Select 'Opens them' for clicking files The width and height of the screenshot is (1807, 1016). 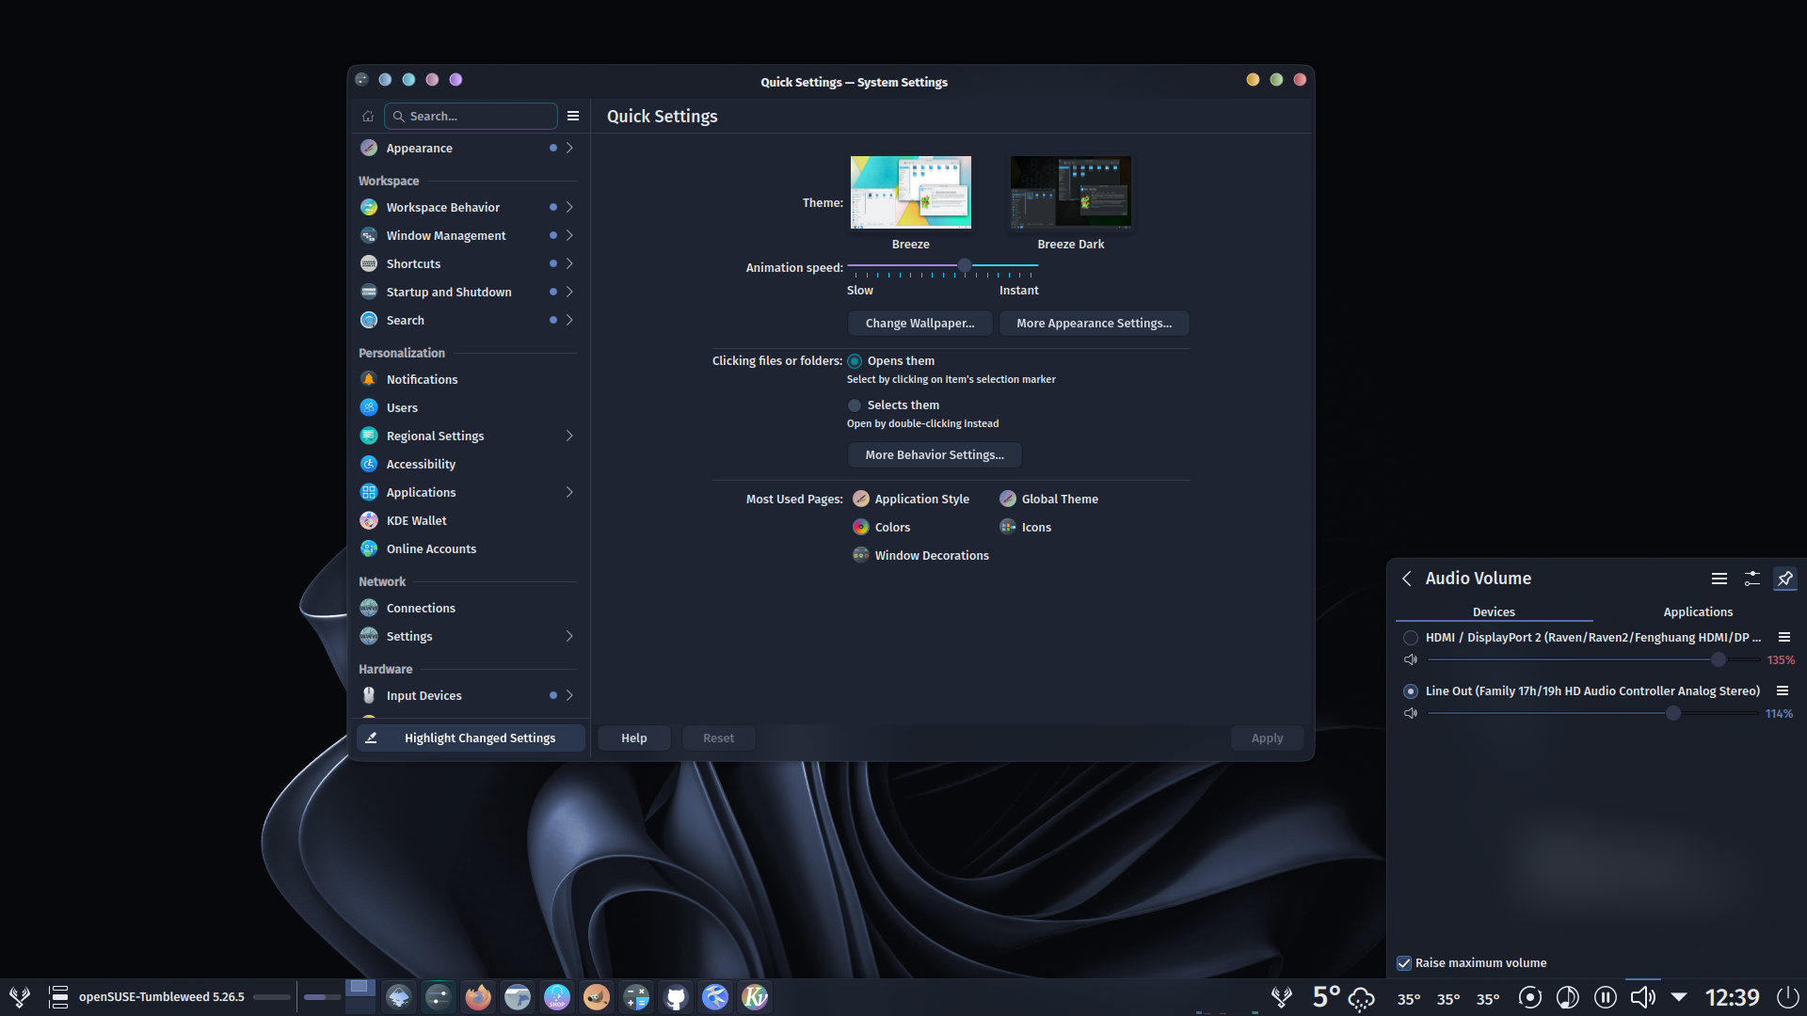coord(855,361)
